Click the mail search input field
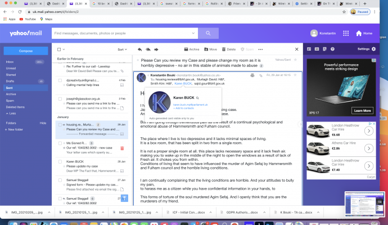The width and height of the screenshot is (388, 225). pyautogui.click(x=124, y=33)
